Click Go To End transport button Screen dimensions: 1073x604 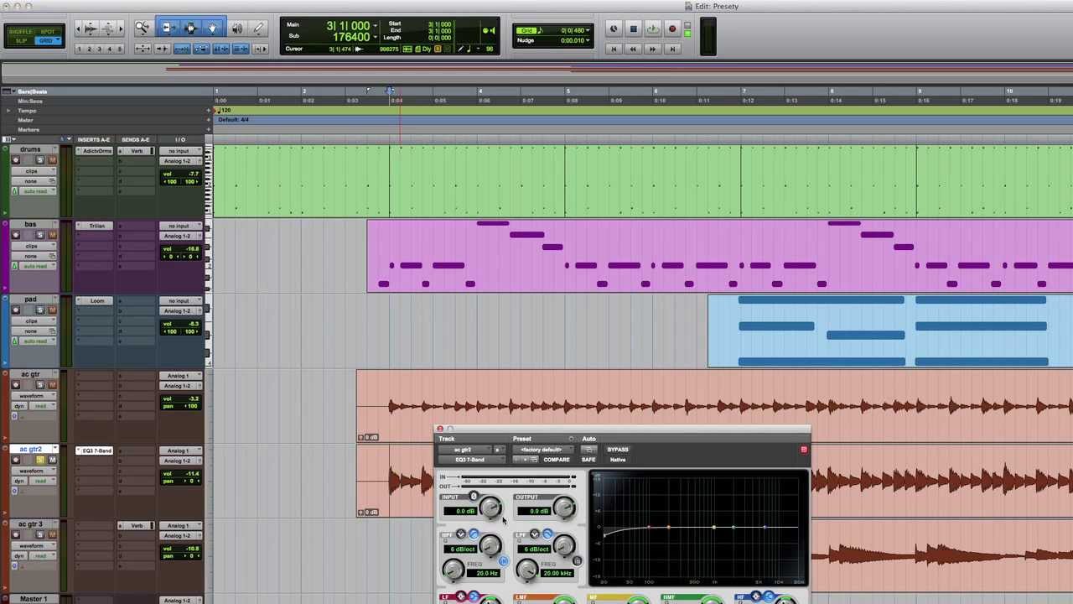672,49
